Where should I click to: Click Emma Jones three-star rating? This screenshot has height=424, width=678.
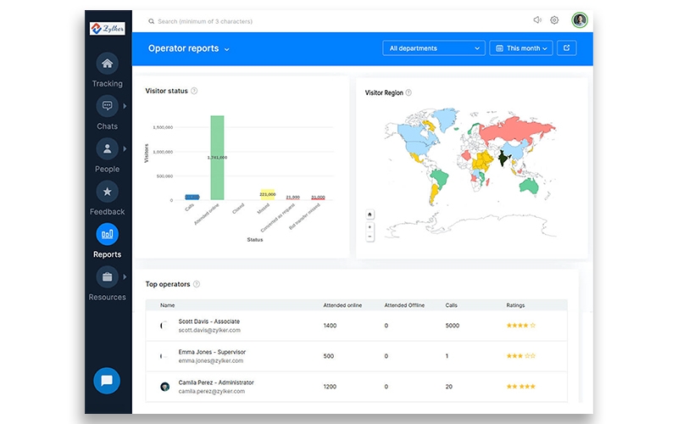pyautogui.click(x=521, y=356)
